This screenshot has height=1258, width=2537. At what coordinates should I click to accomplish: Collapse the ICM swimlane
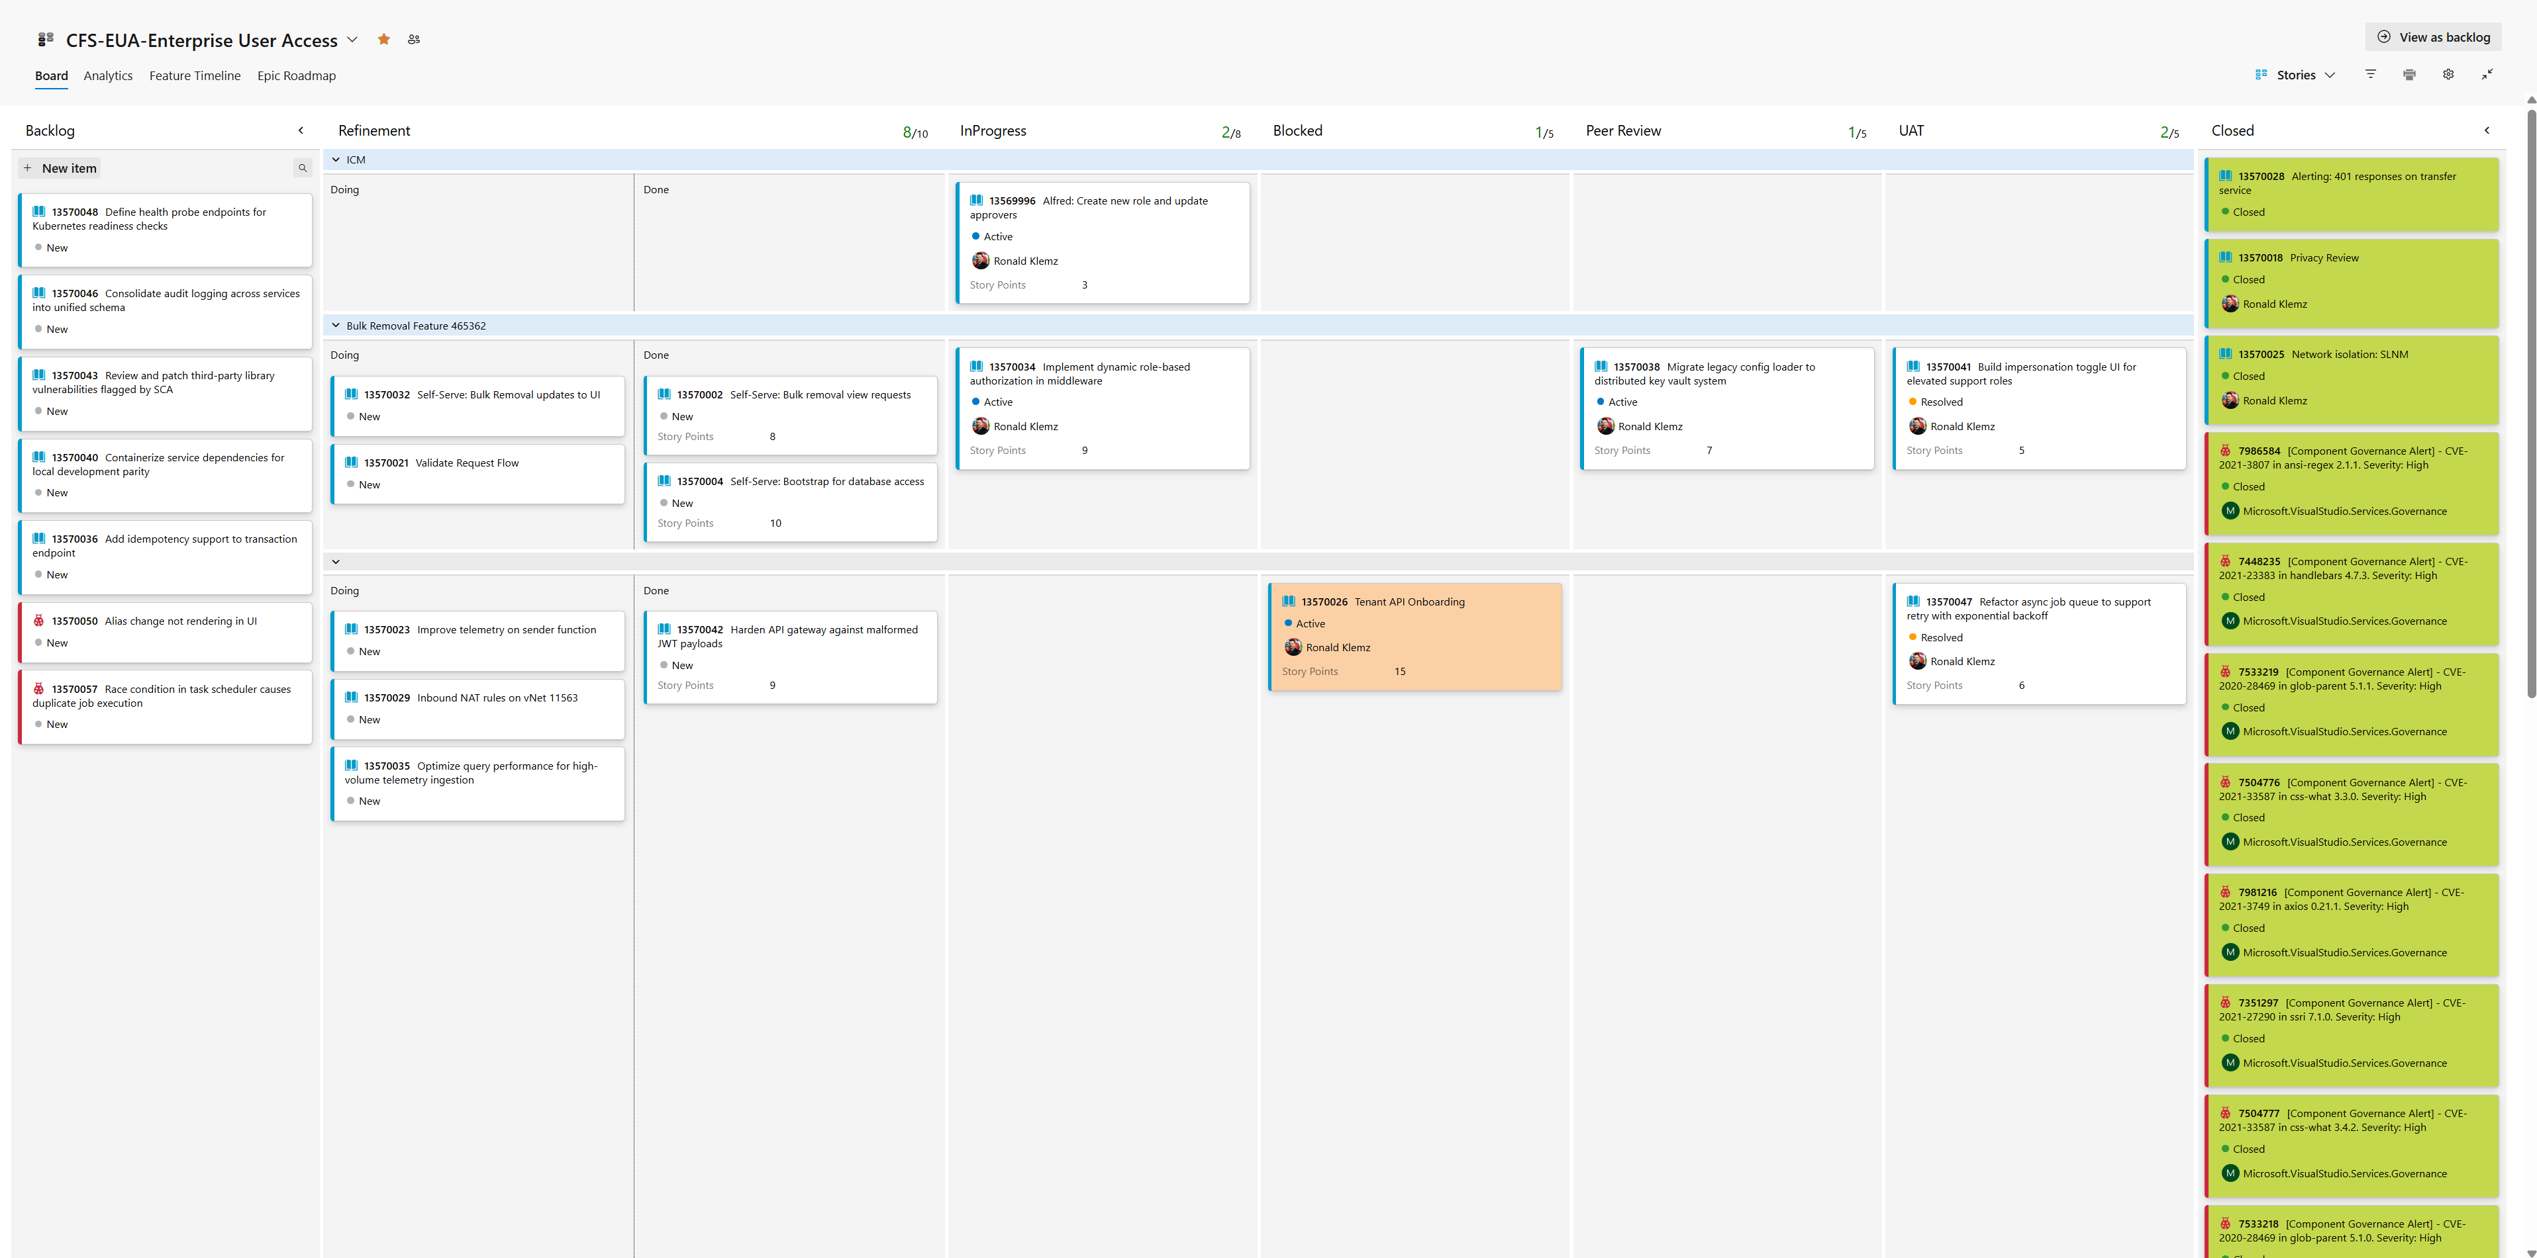tap(336, 158)
